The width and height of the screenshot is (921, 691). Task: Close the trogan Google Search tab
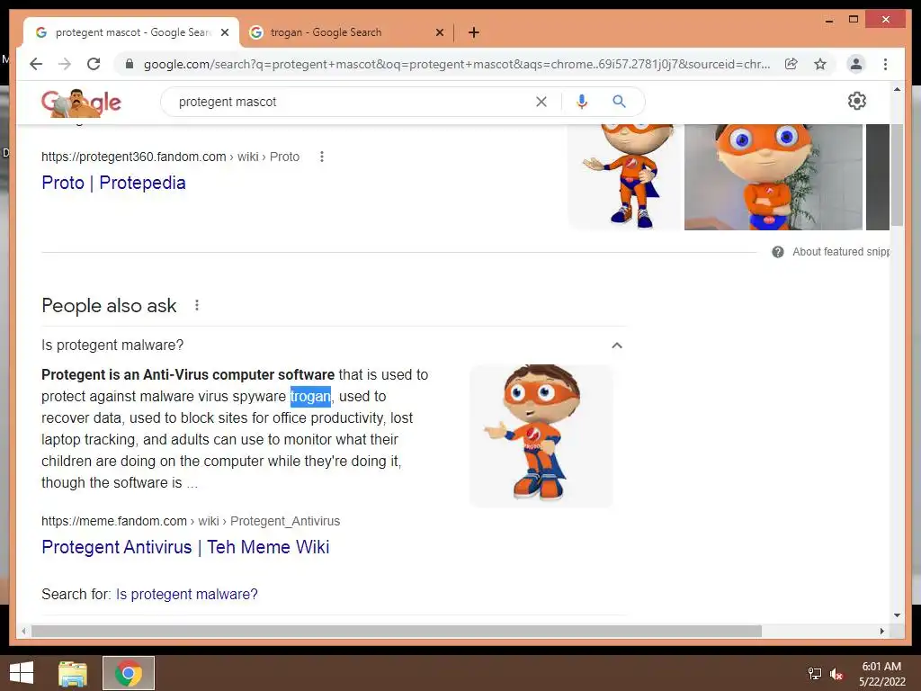click(439, 32)
